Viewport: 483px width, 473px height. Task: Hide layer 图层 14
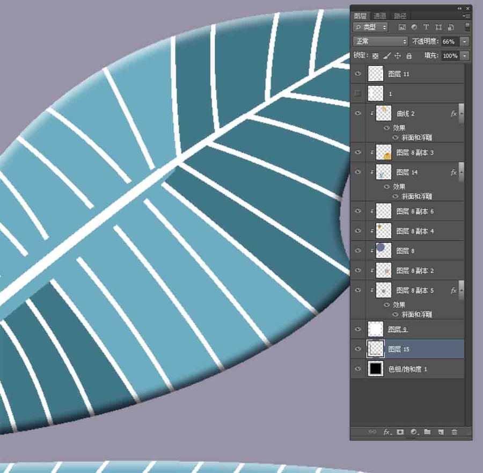click(x=358, y=172)
